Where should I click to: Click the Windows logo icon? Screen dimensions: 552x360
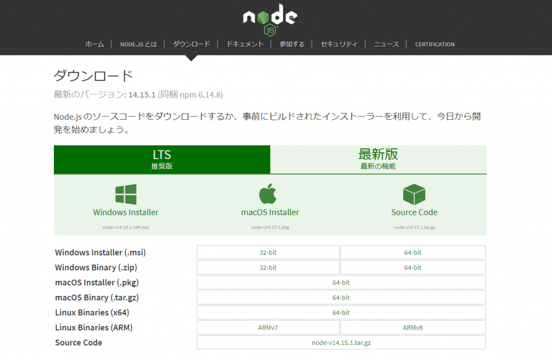126,194
